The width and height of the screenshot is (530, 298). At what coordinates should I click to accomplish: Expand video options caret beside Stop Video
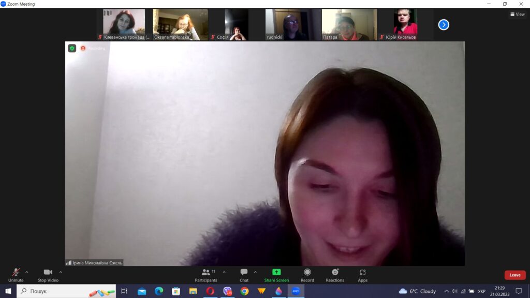(x=61, y=272)
